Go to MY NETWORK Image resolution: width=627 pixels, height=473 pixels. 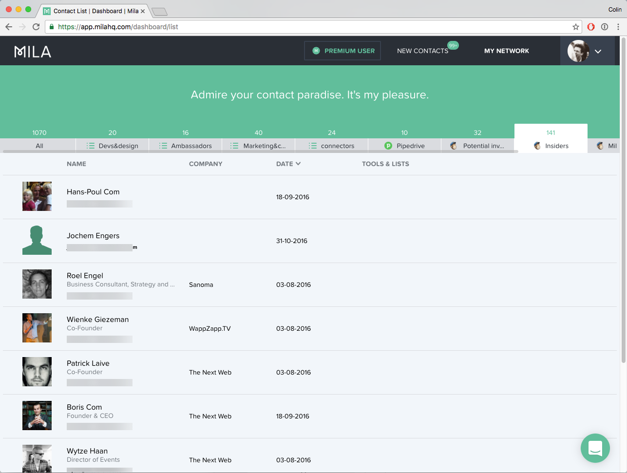pyautogui.click(x=507, y=51)
